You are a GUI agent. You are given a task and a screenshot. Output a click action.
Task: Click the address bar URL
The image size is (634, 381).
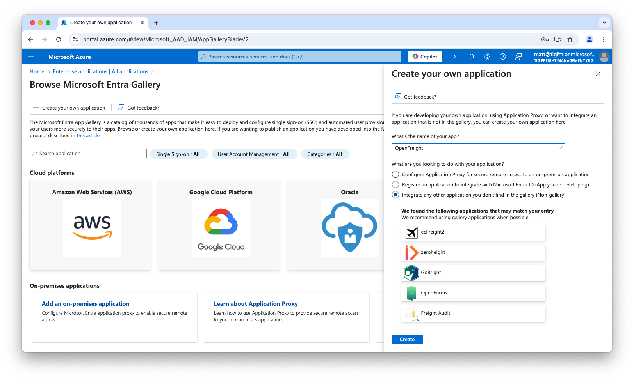(166, 39)
